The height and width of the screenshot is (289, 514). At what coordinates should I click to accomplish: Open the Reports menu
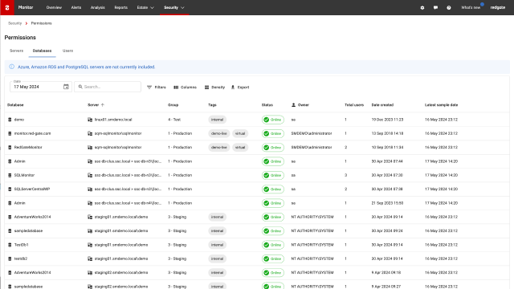pyautogui.click(x=121, y=7)
